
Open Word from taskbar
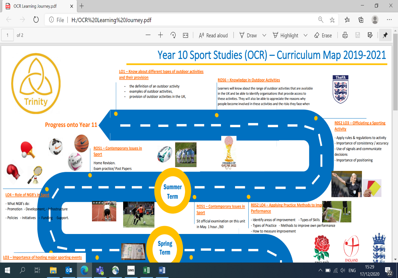162,270
